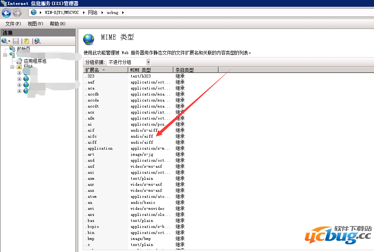The width and height of the screenshot is (374, 252).
Task: Click the Back navigation arrow
Action: 6,12
